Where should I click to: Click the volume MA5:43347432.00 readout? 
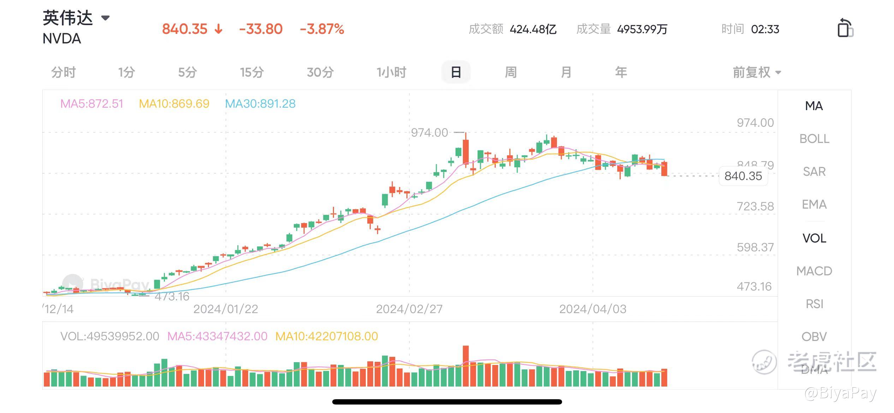click(217, 336)
